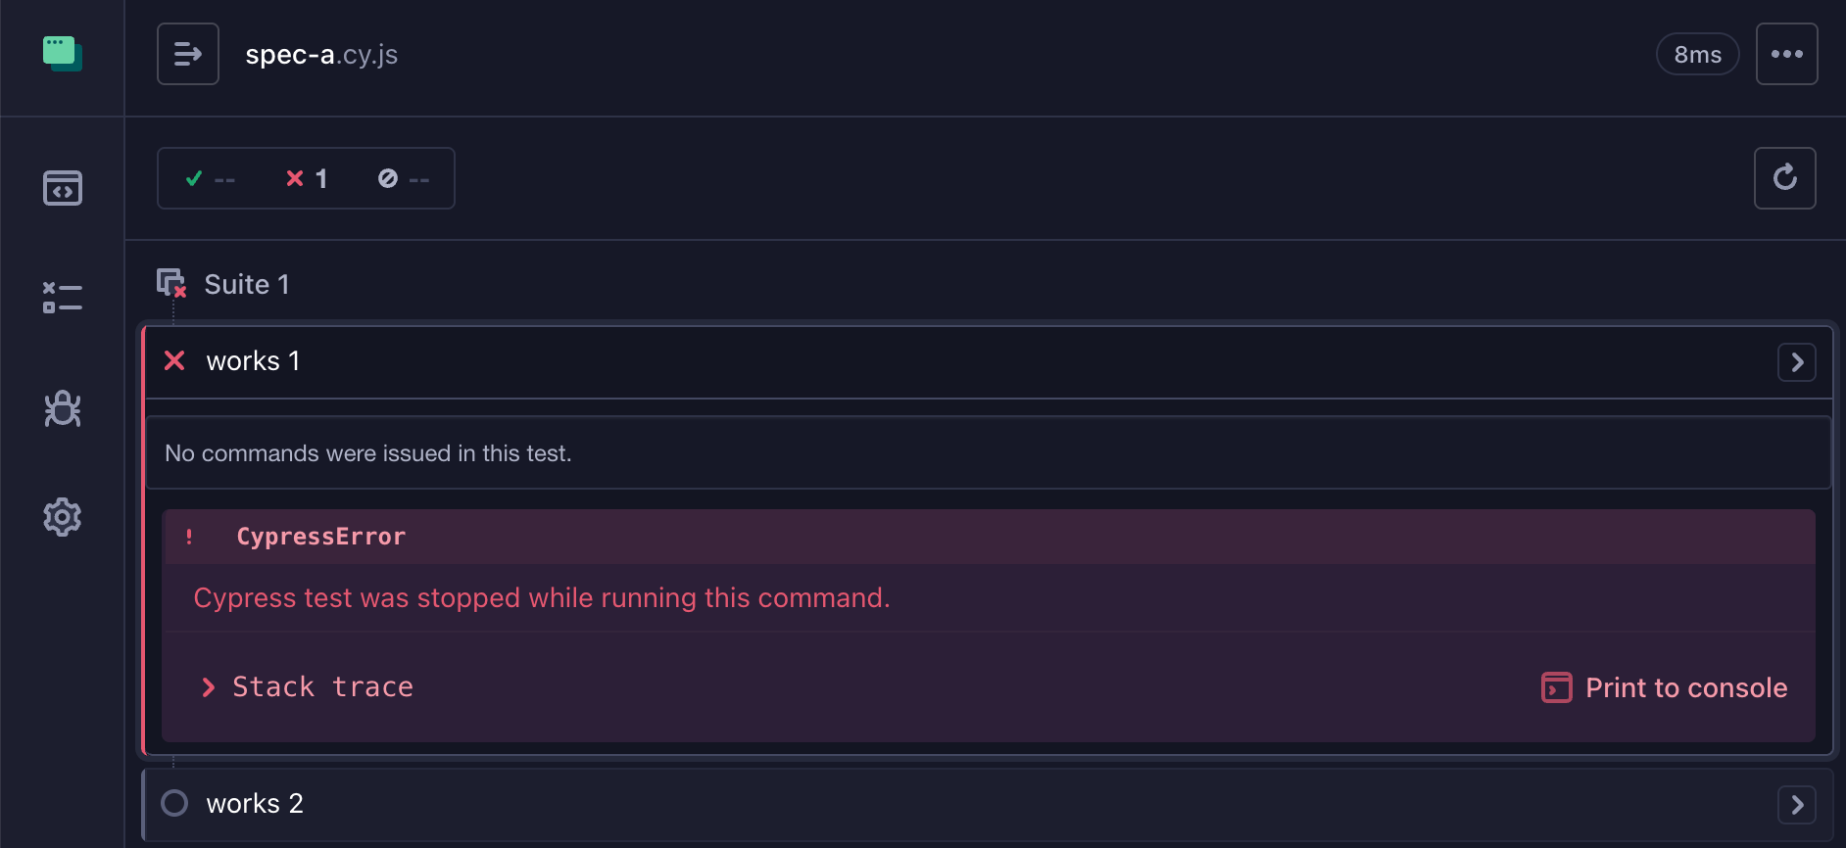The width and height of the screenshot is (1846, 848).
Task: Click the Cypress logo icon
Action: tap(62, 53)
